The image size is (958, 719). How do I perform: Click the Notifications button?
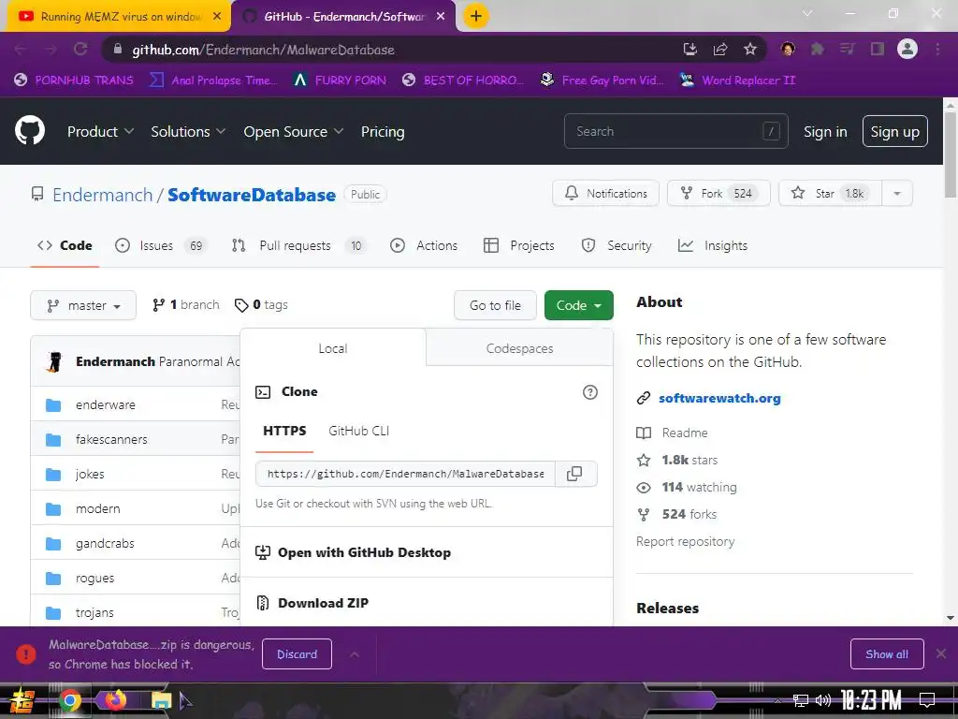(605, 193)
